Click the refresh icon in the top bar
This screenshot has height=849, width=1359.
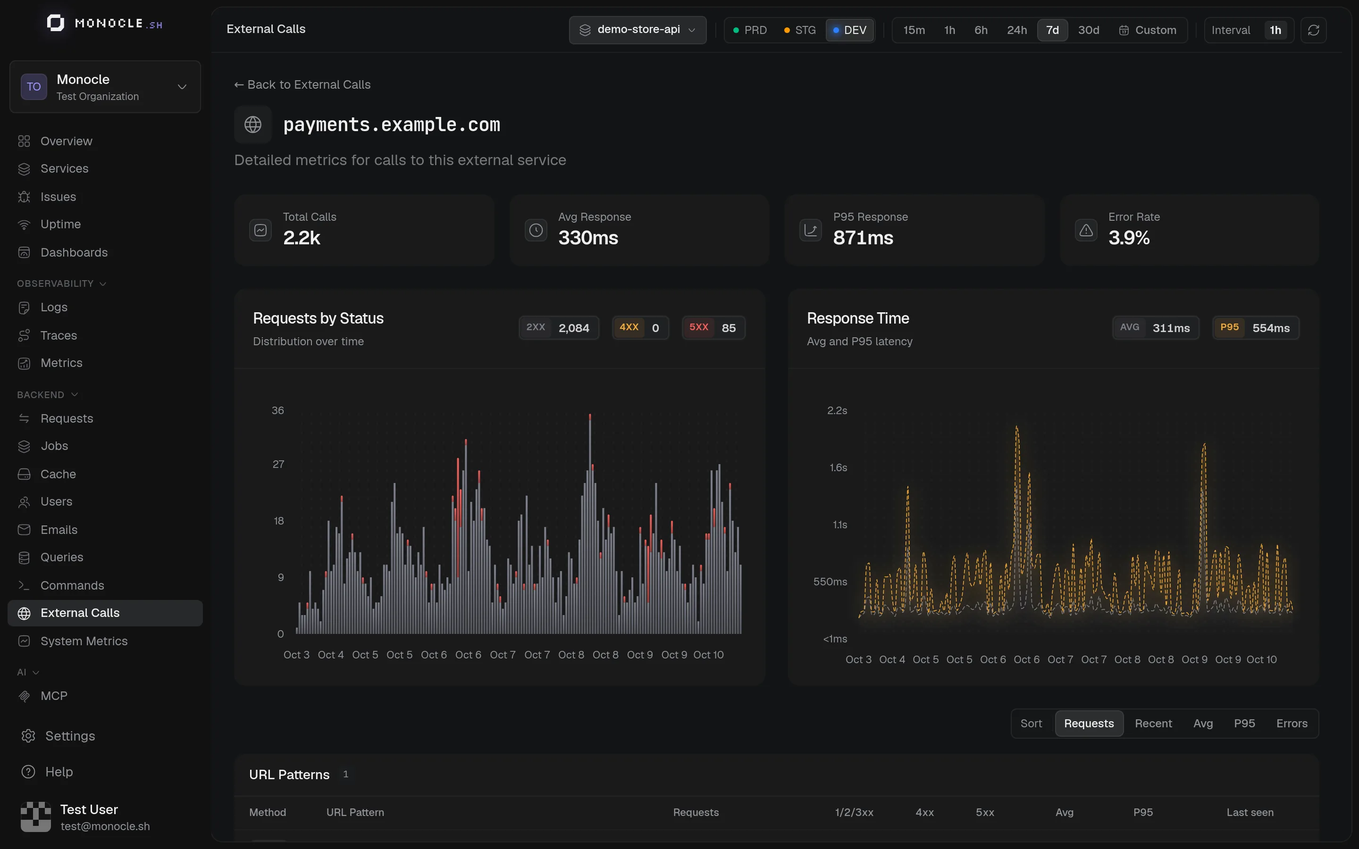(1313, 30)
